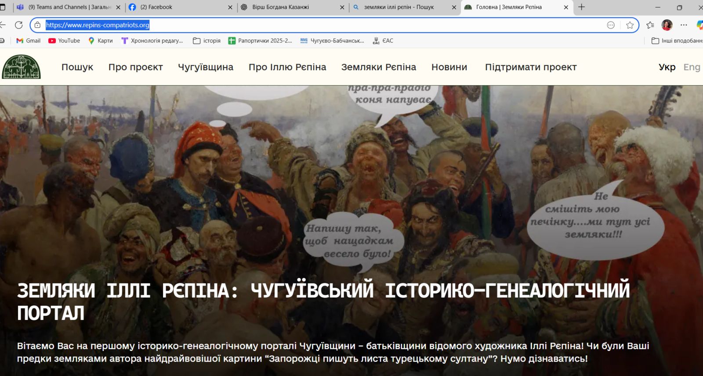Switch site language to Eng
The width and height of the screenshot is (703, 376).
692,67
